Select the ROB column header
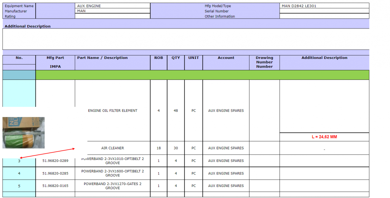The image size is (390, 198). [158, 58]
